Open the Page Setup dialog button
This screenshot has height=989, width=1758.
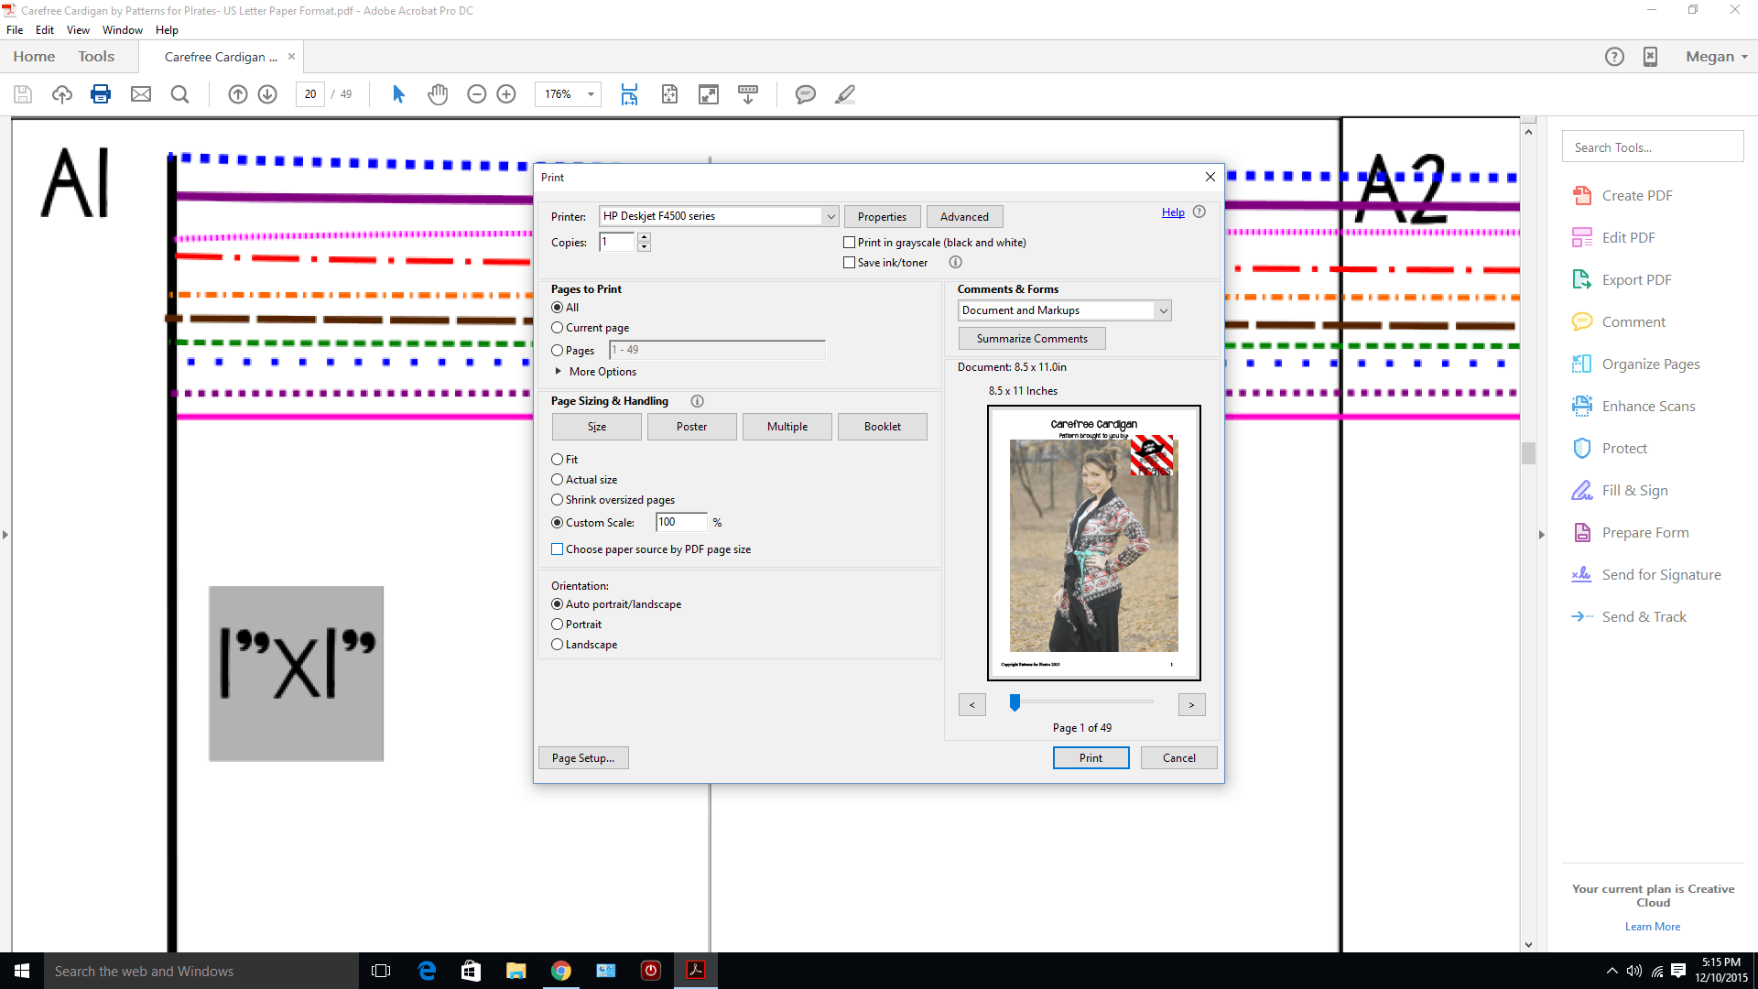pyautogui.click(x=583, y=758)
